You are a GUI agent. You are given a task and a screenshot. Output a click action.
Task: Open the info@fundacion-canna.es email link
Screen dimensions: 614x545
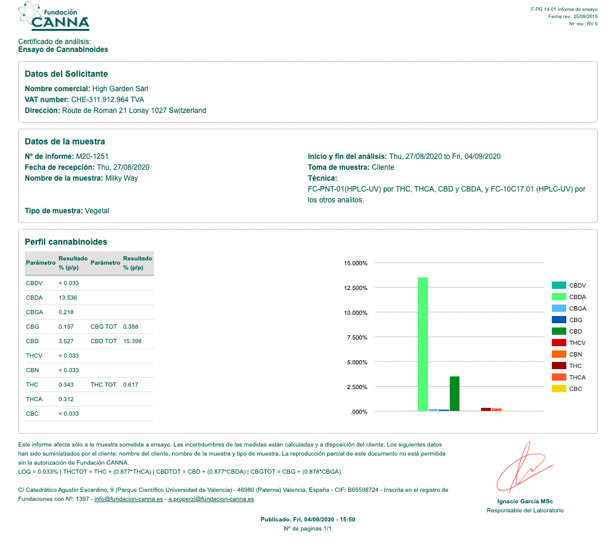pos(129,498)
